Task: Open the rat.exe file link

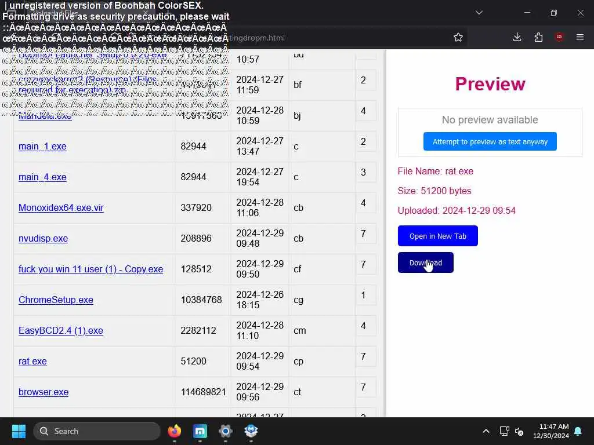Action: coord(32,362)
